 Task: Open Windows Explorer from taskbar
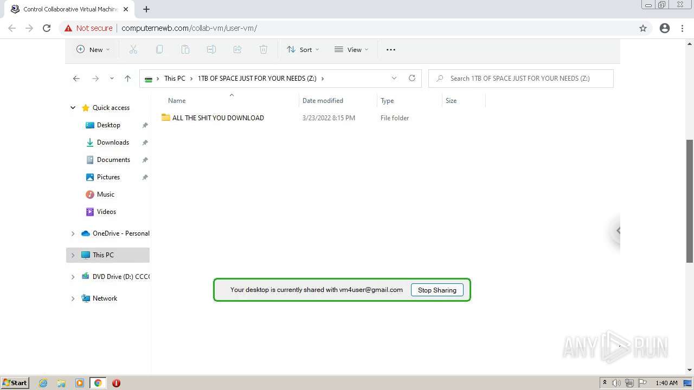pos(61,383)
